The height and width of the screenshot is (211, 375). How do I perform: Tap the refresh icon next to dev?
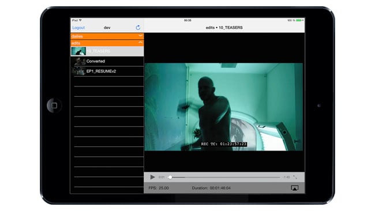[x=138, y=28]
